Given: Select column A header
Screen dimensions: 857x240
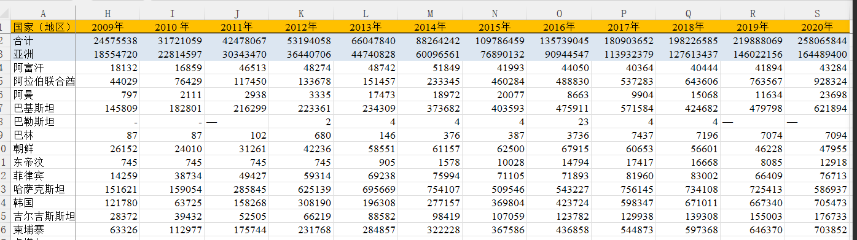Looking at the screenshot, I should coord(42,13).
